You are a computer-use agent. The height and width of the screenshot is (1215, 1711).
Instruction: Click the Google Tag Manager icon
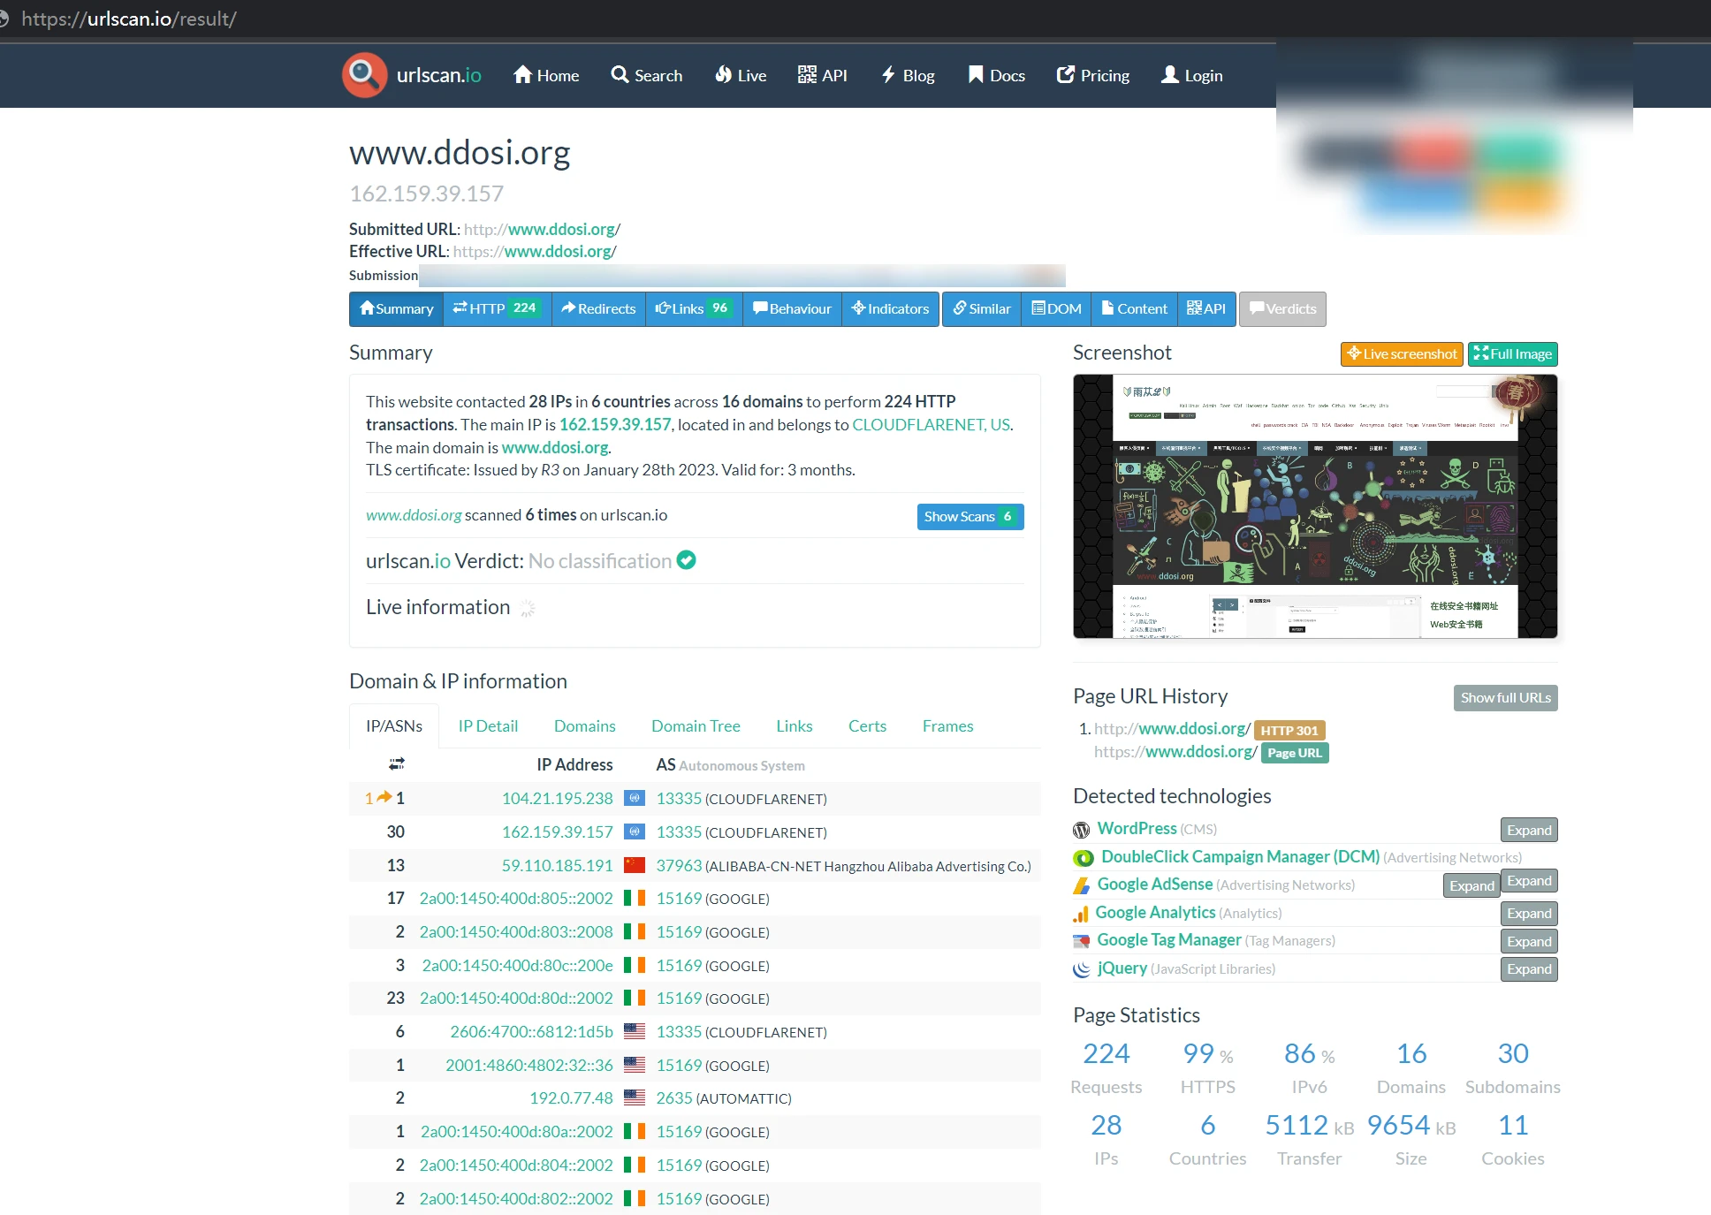(x=1081, y=941)
